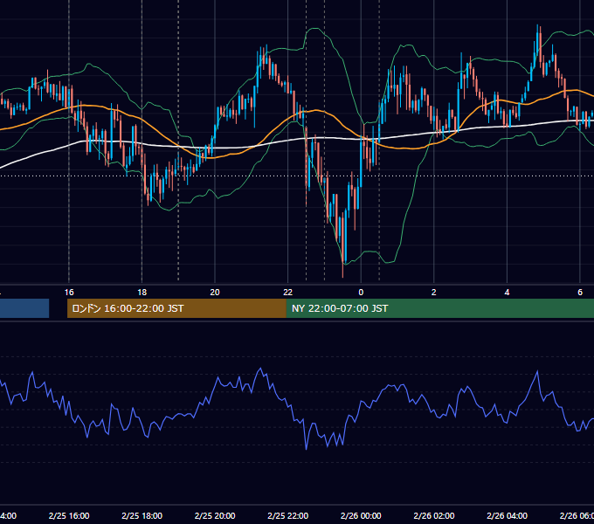Click the 18 hour label on chart axis
This screenshot has width=594, height=524.
coord(142,293)
